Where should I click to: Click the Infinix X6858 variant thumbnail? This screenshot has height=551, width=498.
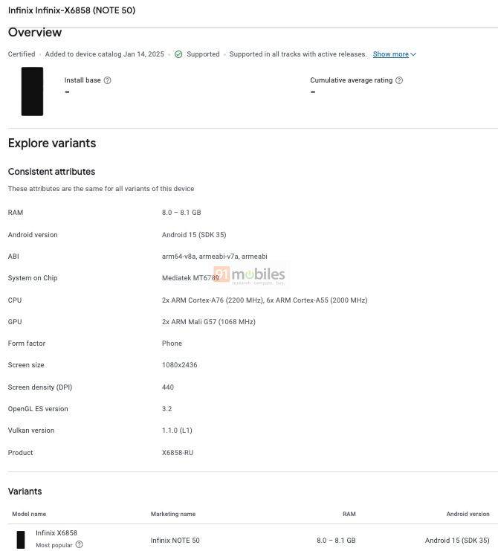point(21,540)
